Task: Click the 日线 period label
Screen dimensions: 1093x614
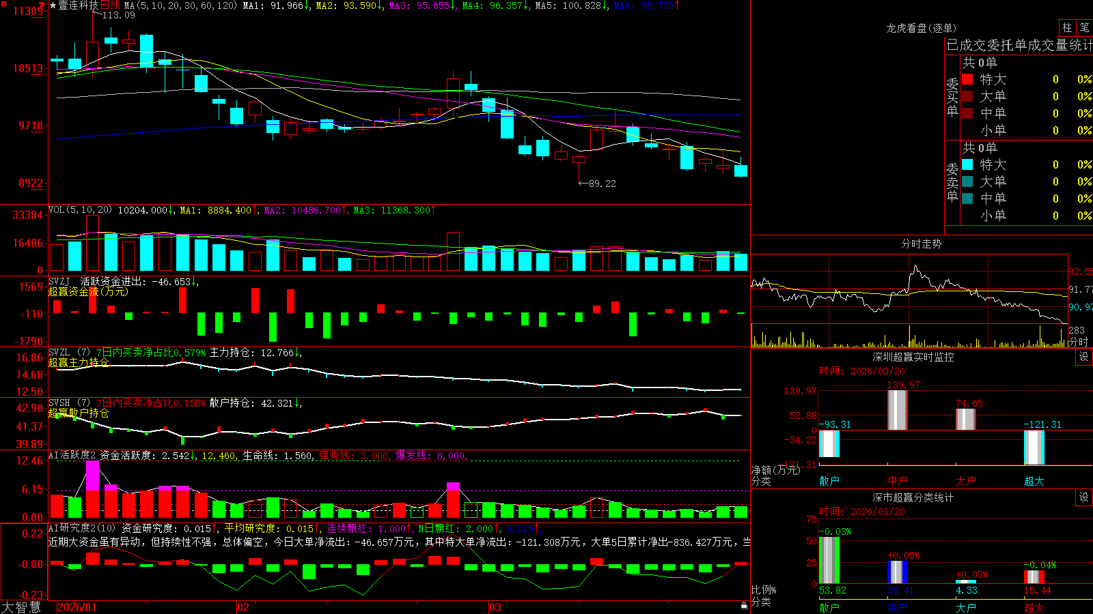Action: [x=110, y=5]
